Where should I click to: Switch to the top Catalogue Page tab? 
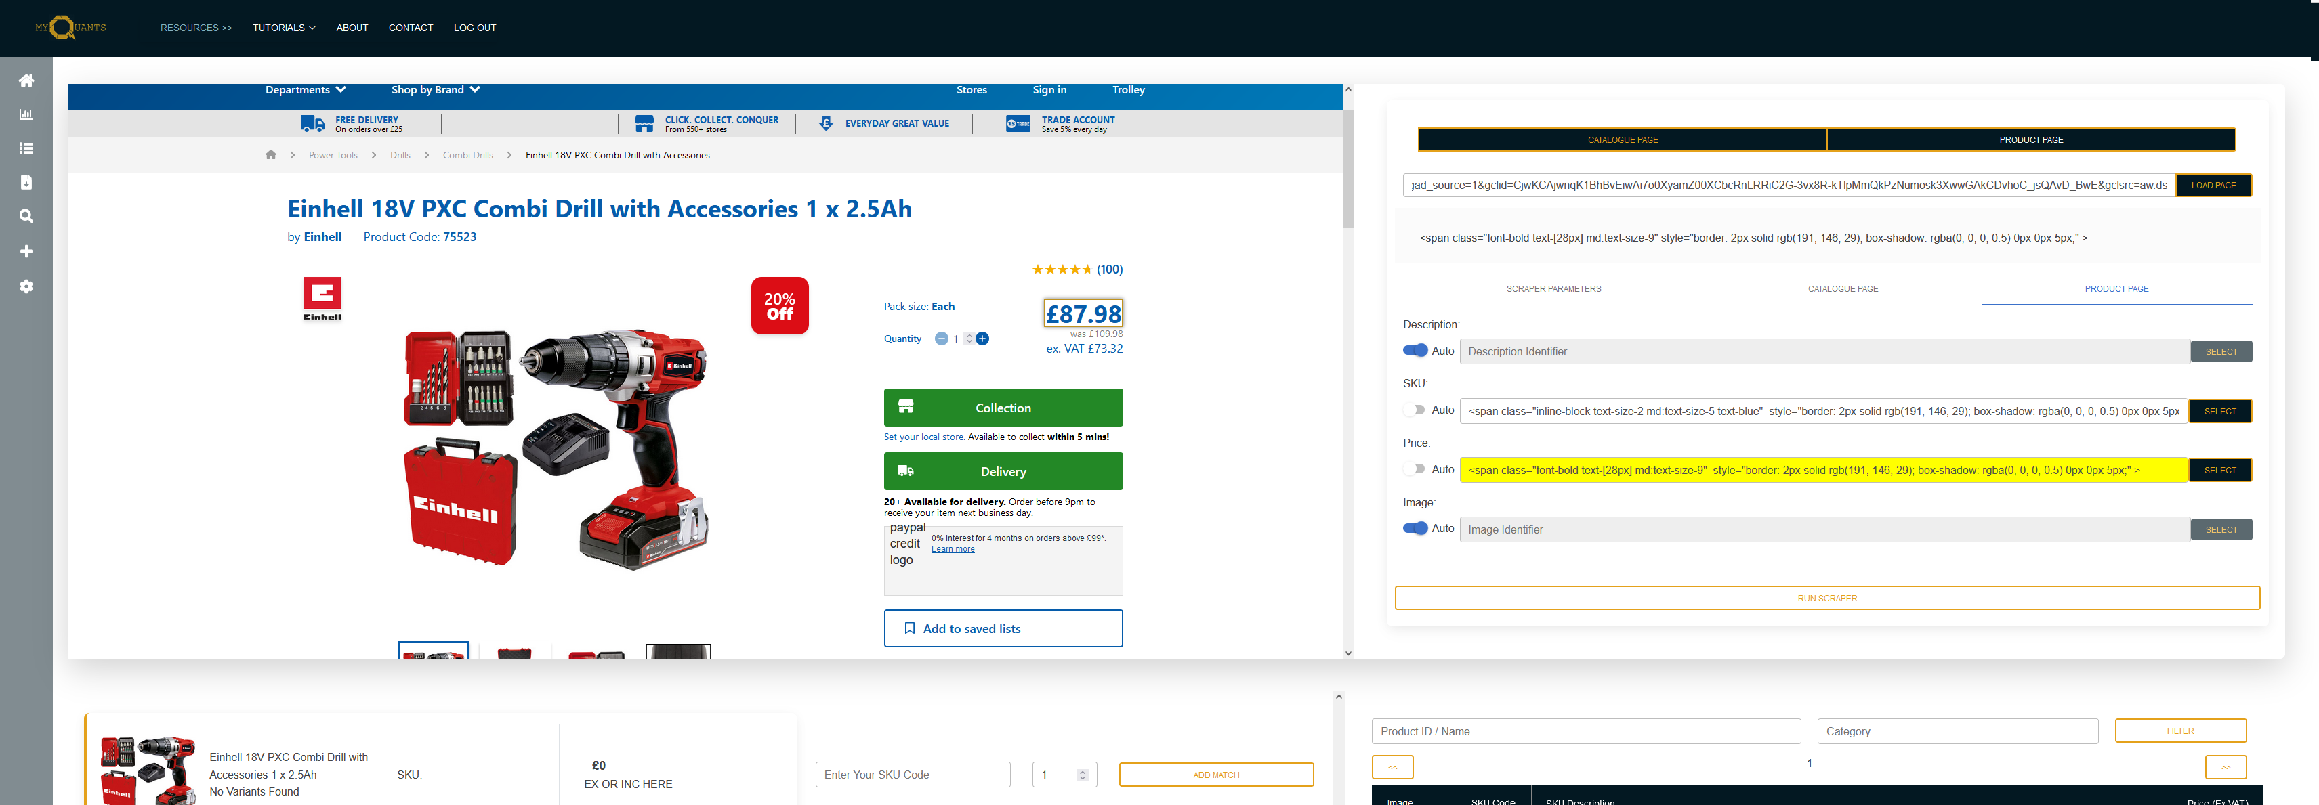1623,140
